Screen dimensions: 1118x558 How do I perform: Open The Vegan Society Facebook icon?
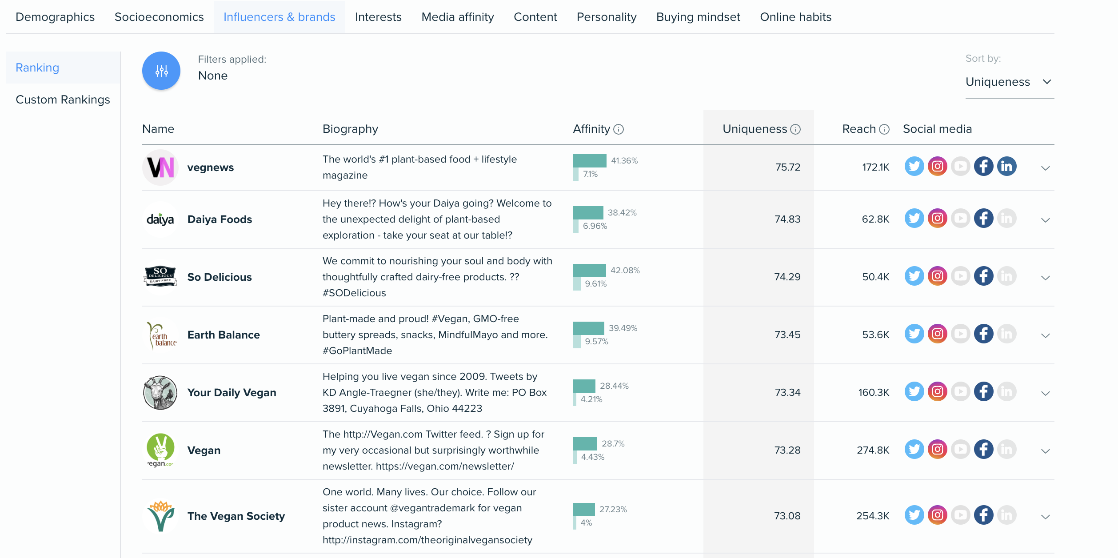(983, 515)
